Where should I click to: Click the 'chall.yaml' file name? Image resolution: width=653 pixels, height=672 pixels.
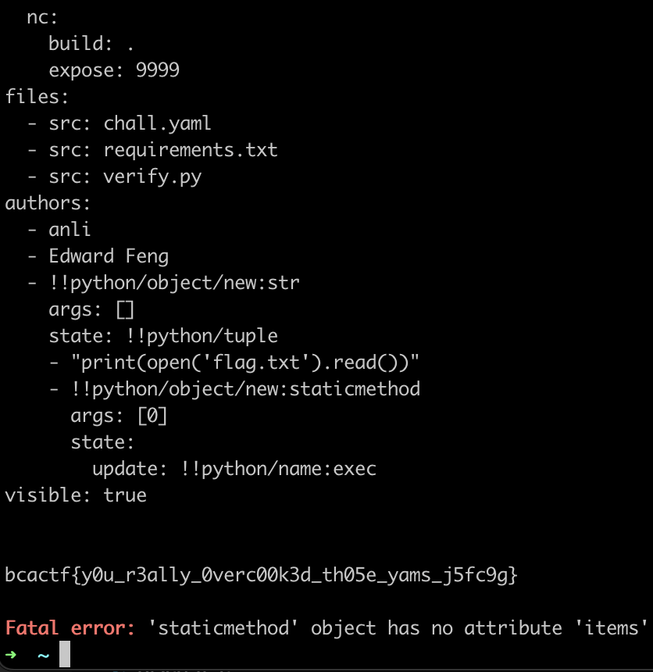point(157,123)
